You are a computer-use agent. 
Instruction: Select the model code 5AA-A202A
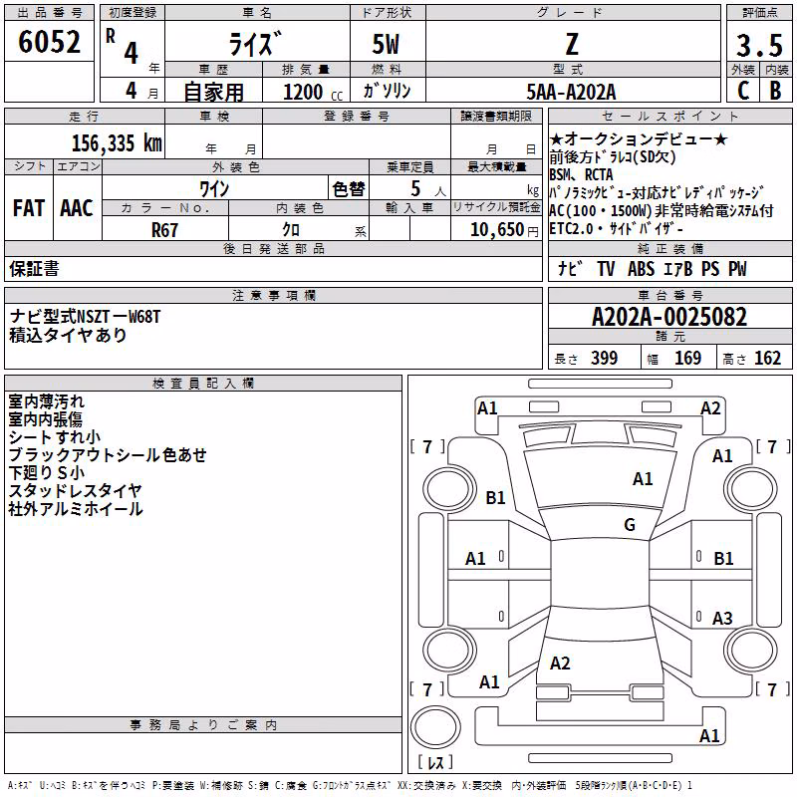click(571, 92)
